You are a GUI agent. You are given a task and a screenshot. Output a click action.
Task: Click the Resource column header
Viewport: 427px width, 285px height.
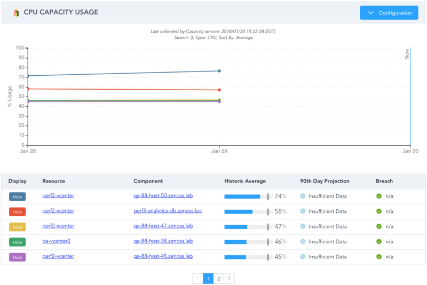pyautogui.click(x=54, y=181)
